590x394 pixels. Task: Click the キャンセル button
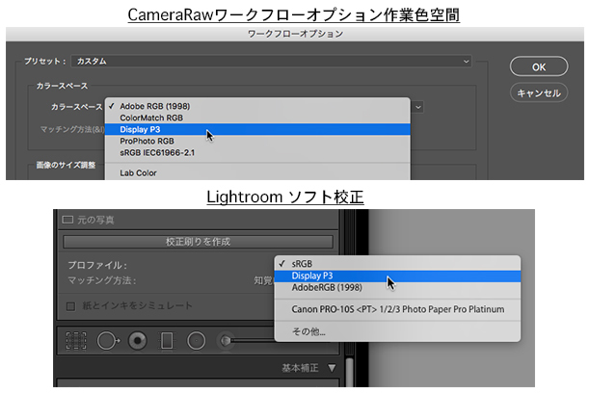click(x=539, y=92)
